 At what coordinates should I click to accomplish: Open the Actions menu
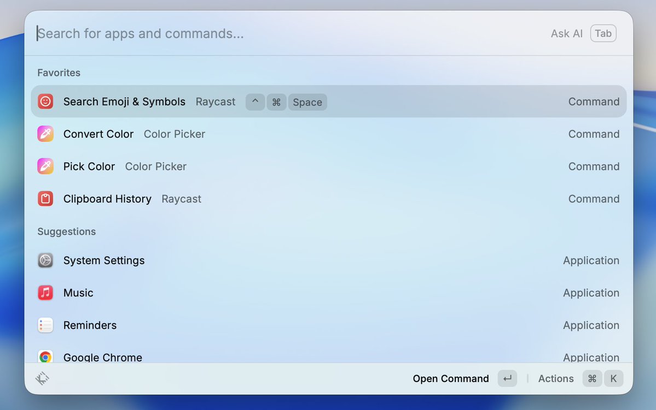coord(555,379)
